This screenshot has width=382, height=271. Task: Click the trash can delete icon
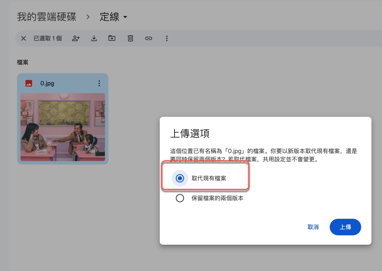pyautogui.click(x=130, y=39)
